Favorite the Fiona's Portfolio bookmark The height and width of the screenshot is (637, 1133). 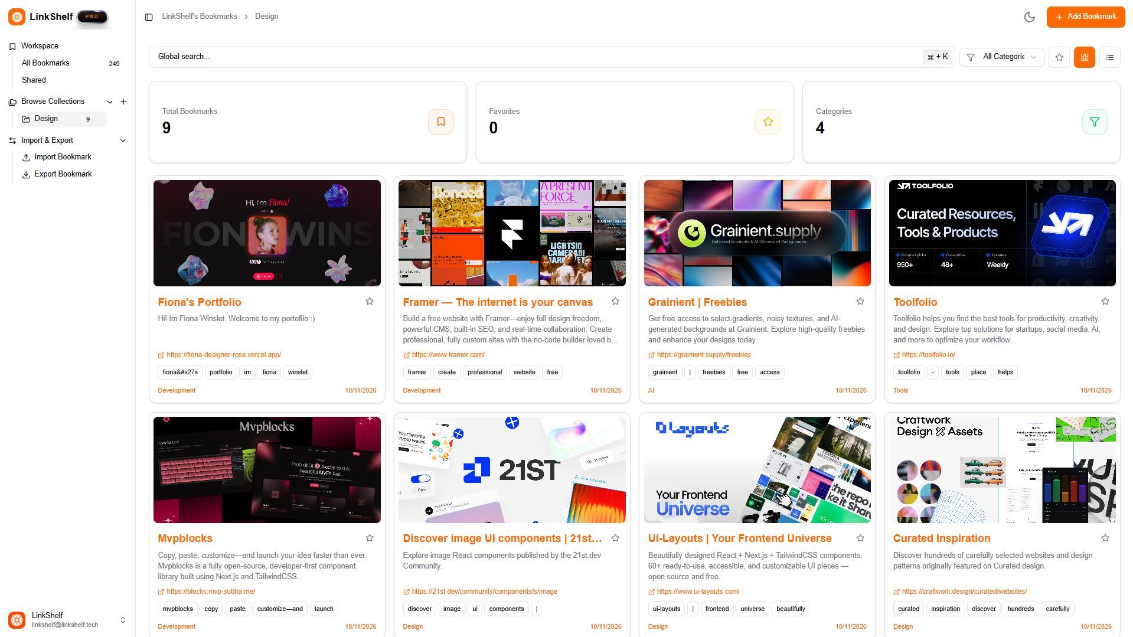pyautogui.click(x=370, y=302)
